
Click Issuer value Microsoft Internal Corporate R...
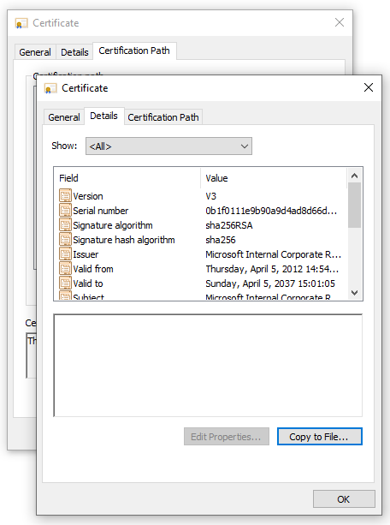[x=274, y=254]
